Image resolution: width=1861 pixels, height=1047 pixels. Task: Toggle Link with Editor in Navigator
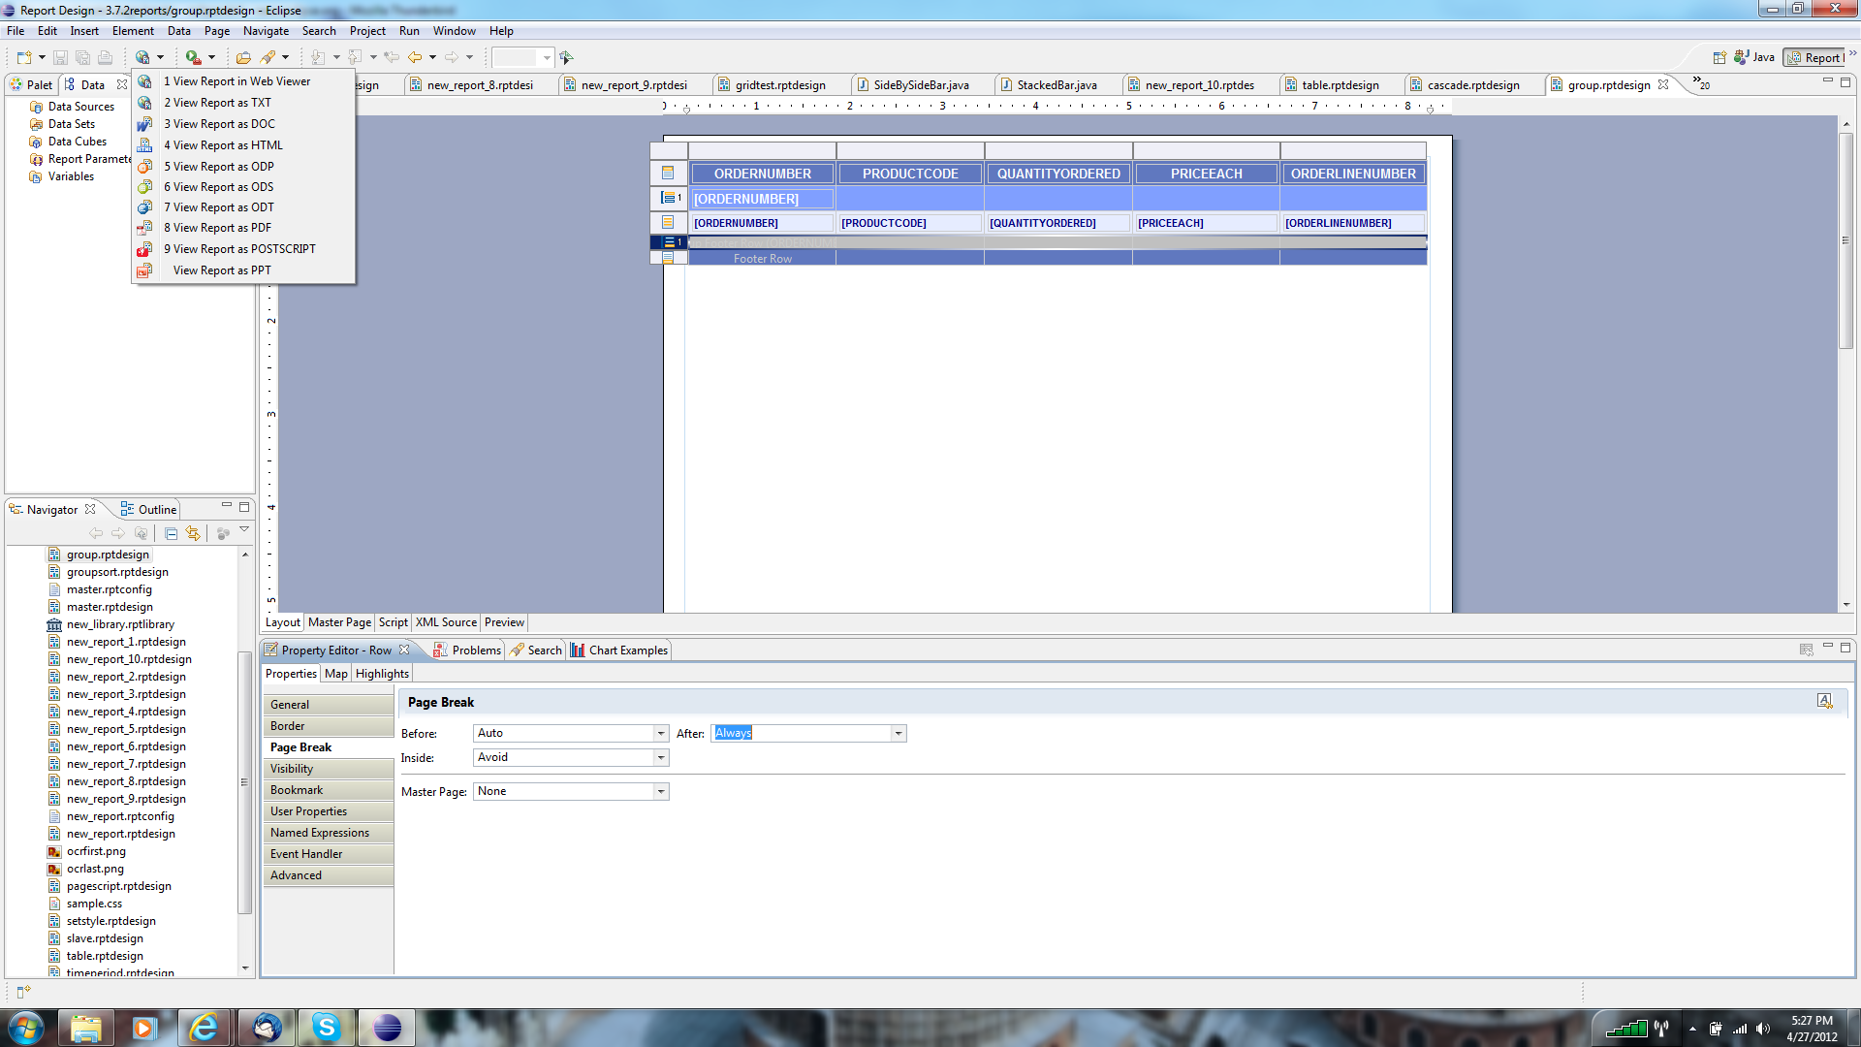193,533
